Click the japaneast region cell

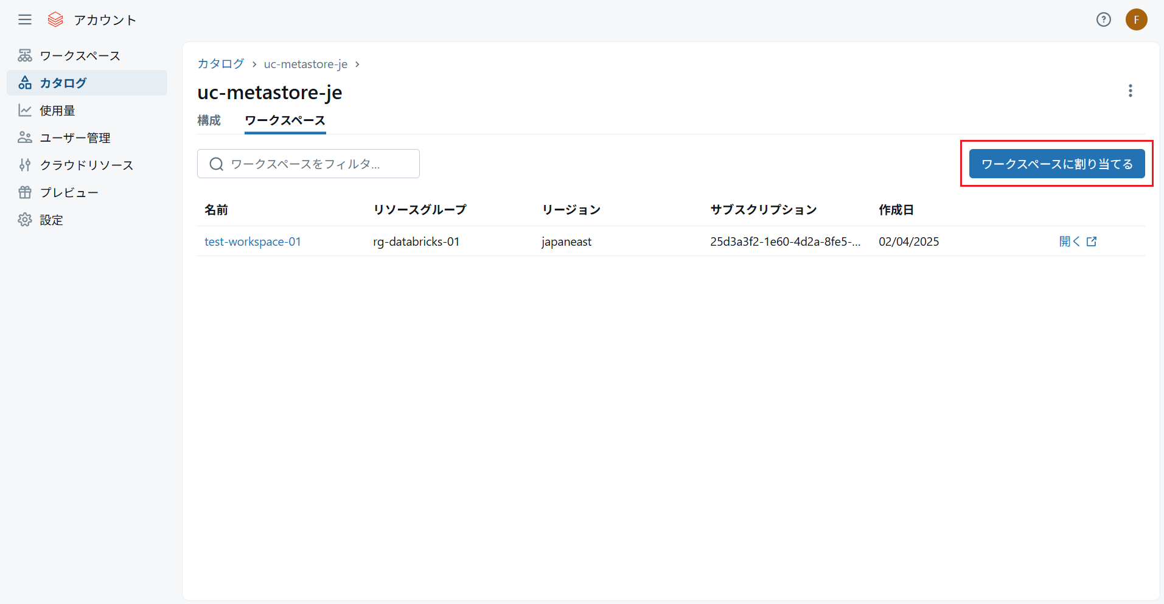click(566, 241)
